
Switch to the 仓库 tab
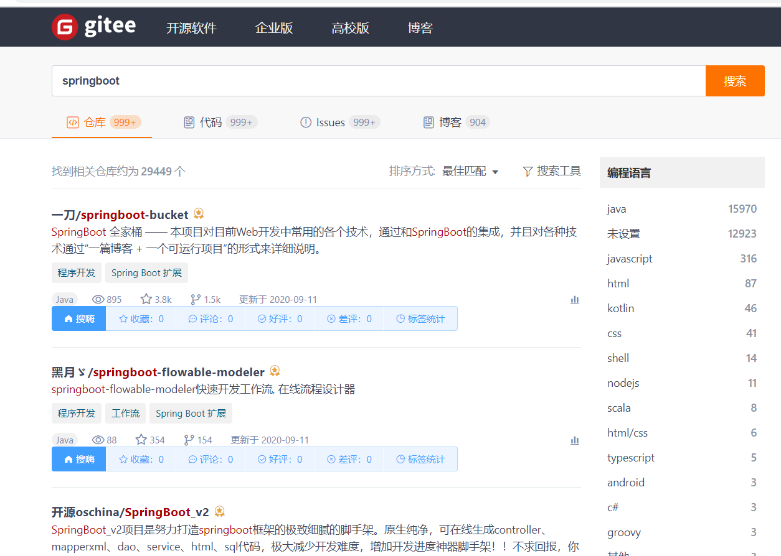pos(102,123)
